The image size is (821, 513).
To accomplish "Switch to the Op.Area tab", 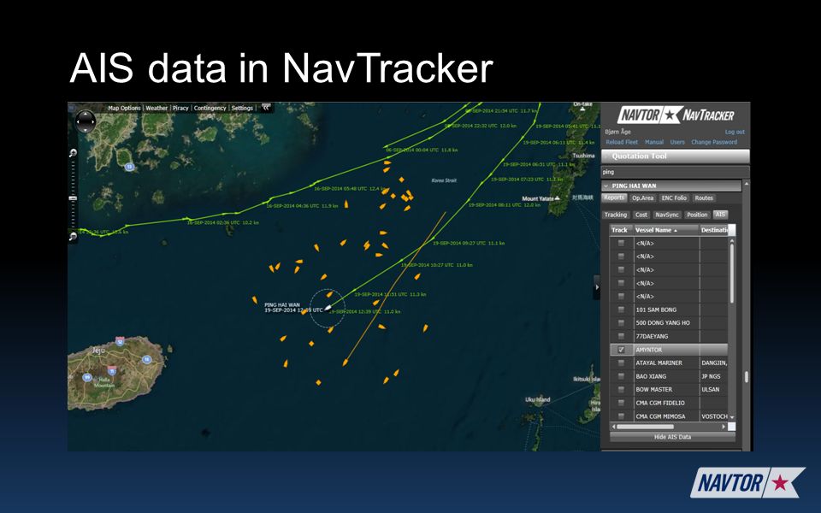I will pos(642,198).
